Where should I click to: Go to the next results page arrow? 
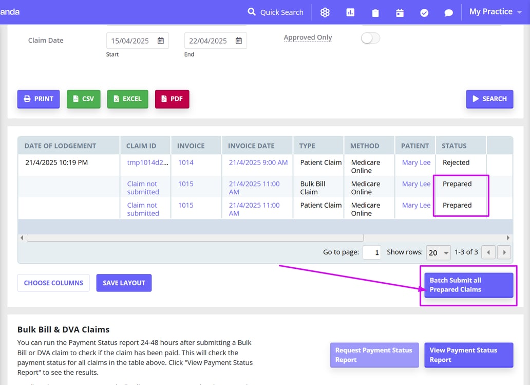point(504,252)
